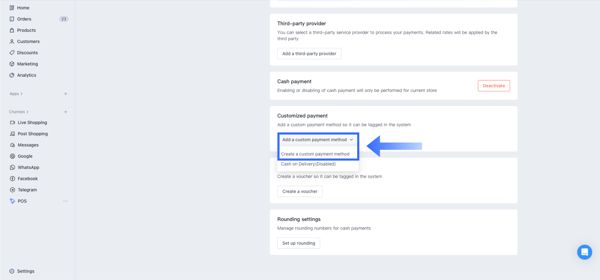This screenshot has width=600, height=280.
Task: Open Analytics via its chart icon
Action: click(x=12, y=75)
